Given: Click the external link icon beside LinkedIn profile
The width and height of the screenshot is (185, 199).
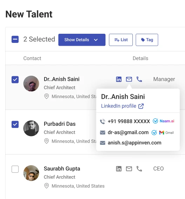Looking at the screenshot, I should tap(141, 106).
